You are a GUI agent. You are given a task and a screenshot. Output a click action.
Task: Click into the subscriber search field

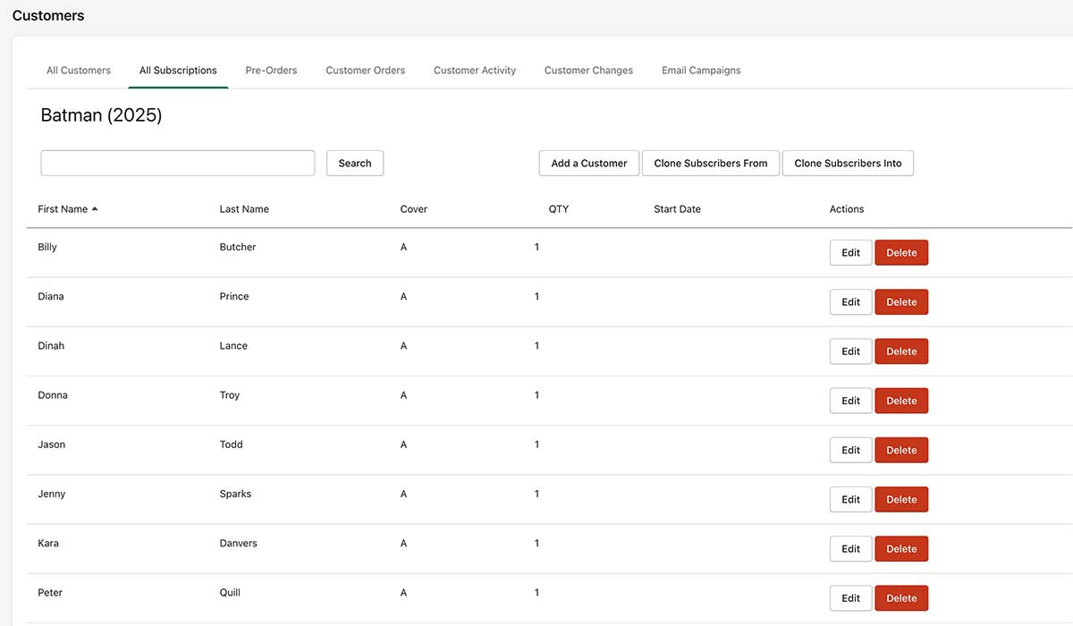[178, 163]
